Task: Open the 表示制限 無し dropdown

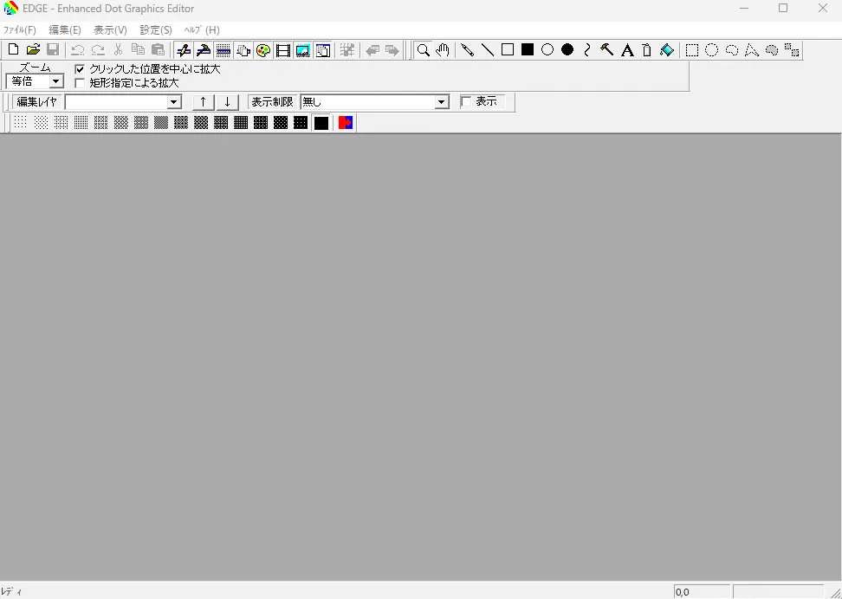Action: click(x=442, y=102)
